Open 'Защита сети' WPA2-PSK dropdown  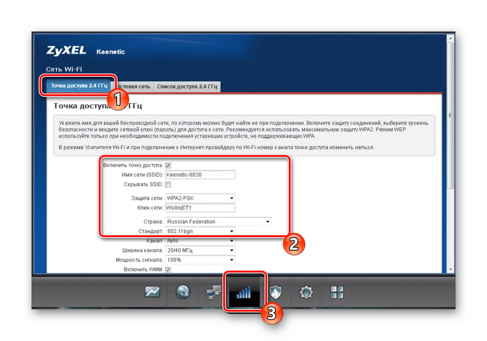[x=201, y=198]
